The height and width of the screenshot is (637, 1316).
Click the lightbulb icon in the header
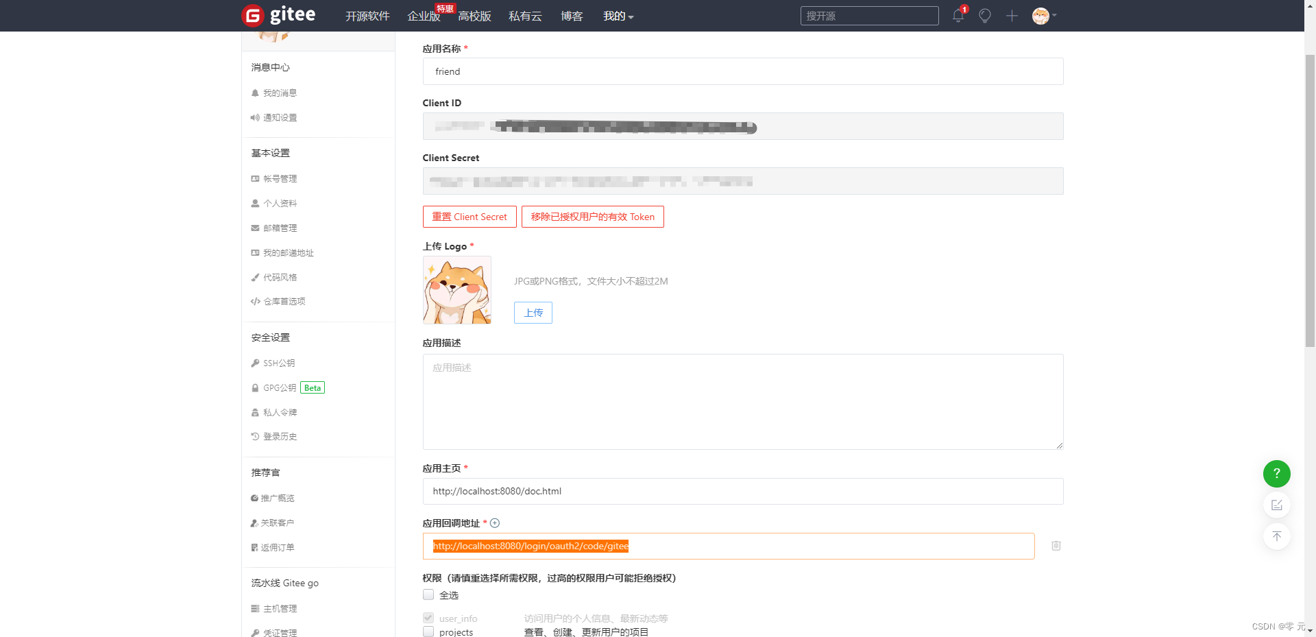[985, 16]
